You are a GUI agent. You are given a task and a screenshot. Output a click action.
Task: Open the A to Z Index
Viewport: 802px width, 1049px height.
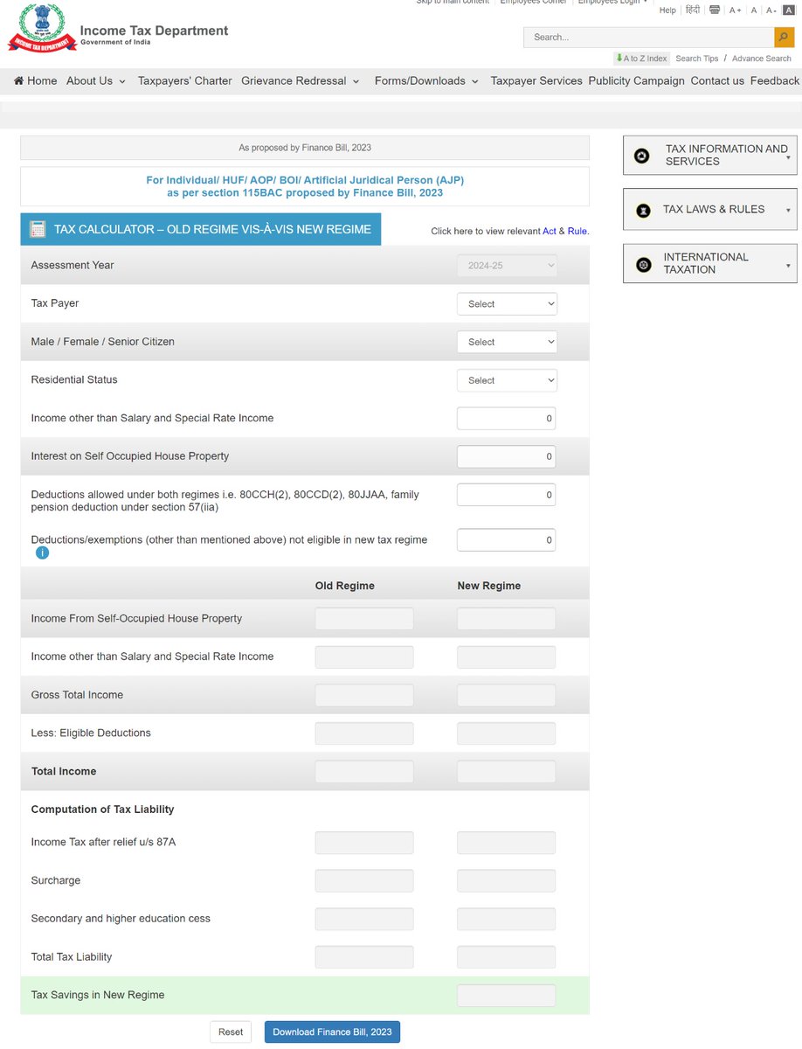(x=642, y=59)
